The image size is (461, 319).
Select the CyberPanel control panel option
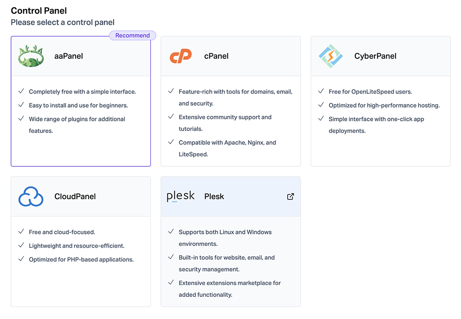[381, 102]
